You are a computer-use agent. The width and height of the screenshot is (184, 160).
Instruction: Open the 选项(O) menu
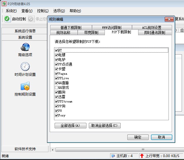pyautogui.click(x=59, y=11)
